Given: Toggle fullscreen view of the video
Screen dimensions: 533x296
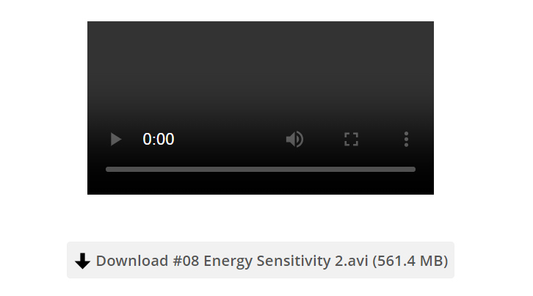Looking at the screenshot, I should [351, 139].
